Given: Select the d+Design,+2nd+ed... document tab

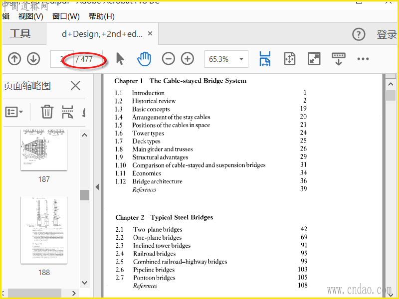Looking at the screenshot, I should click(x=102, y=34).
